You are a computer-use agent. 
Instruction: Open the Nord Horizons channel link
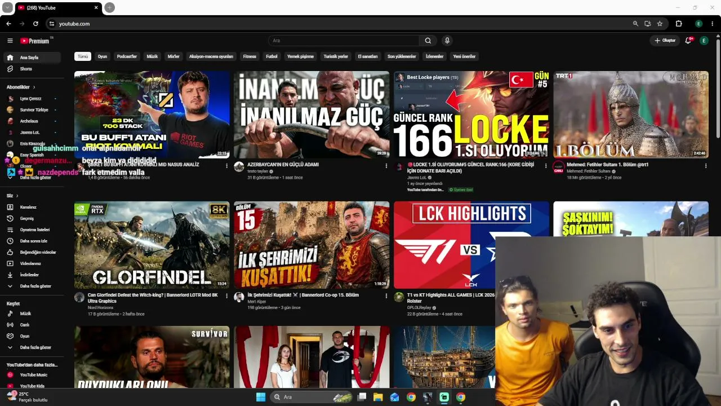[100, 308]
